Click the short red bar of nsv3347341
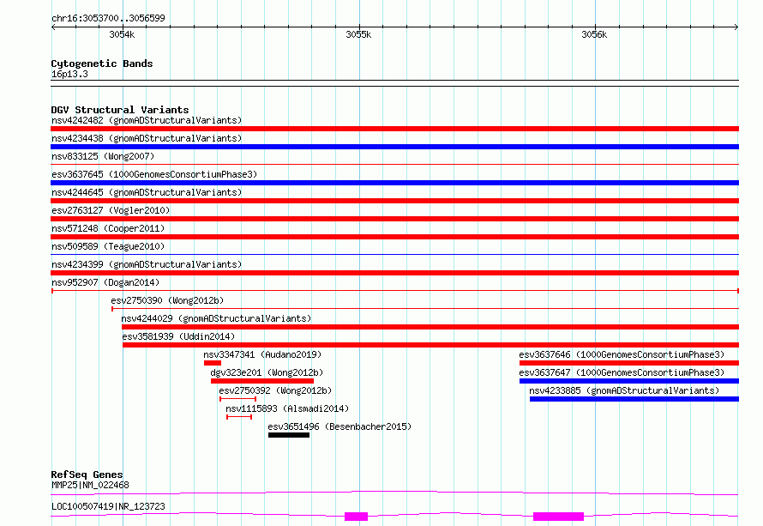 tap(213, 363)
